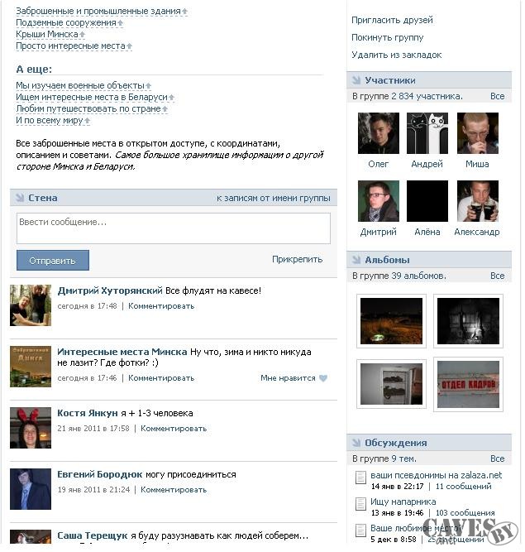Comment on Дмитрий Хуторянский's wall post

pyautogui.click(x=162, y=307)
